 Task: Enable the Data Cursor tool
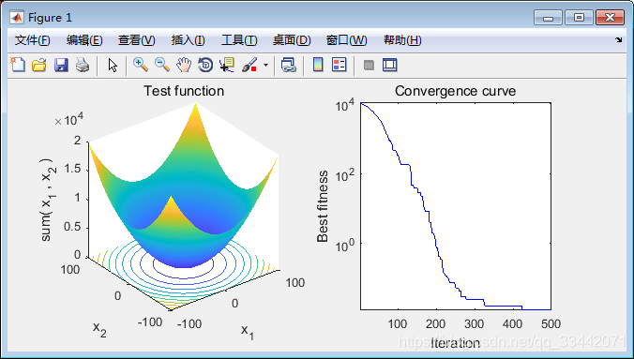[x=227, y=65]
